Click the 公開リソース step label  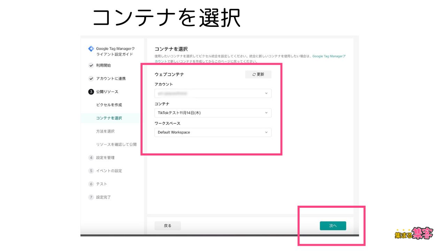point(107,92)
